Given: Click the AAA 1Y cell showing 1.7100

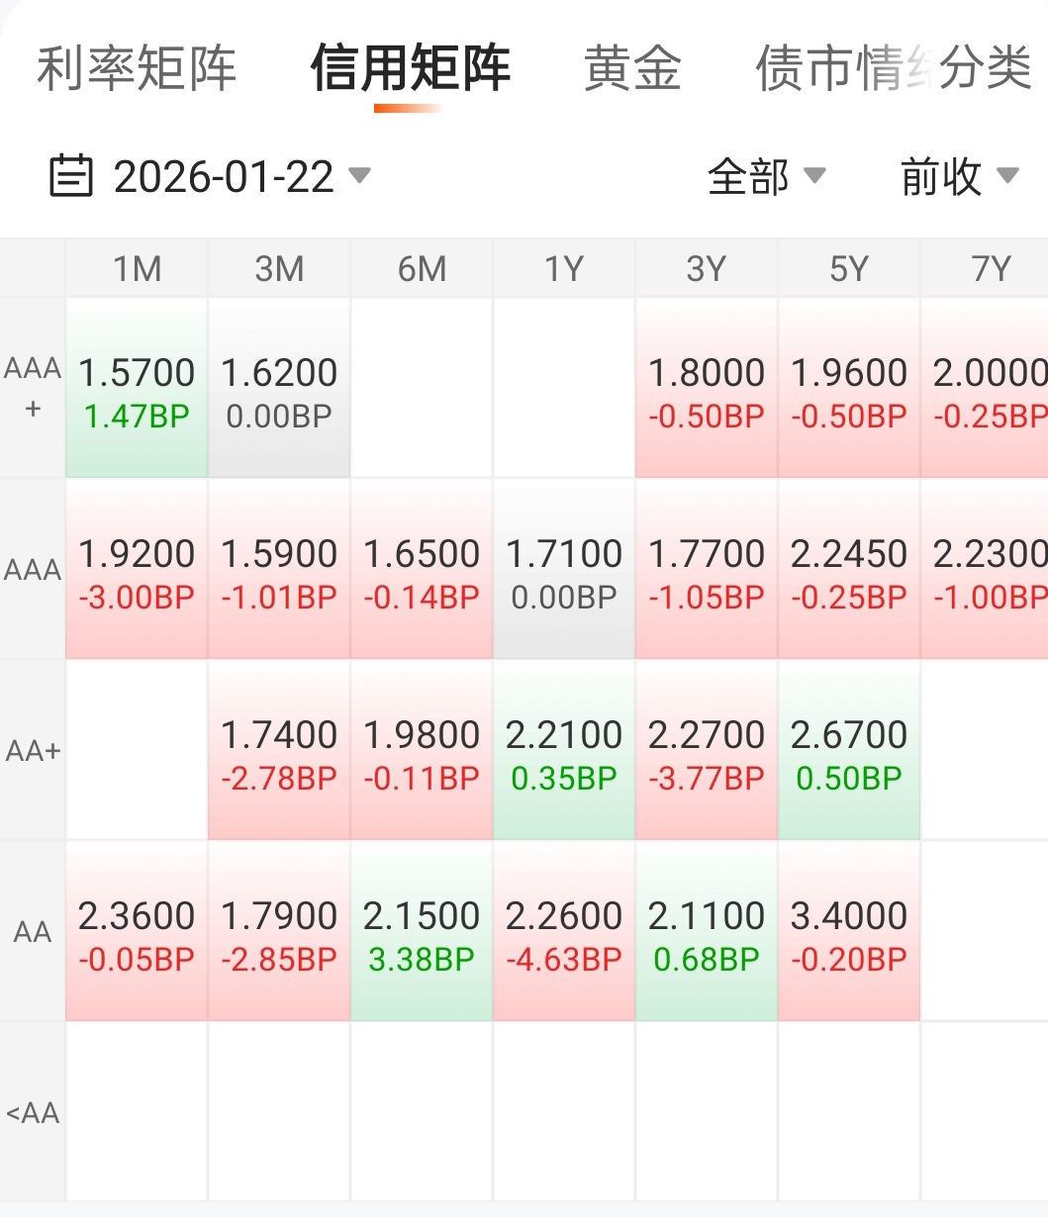Looking at the screenshot, I should [x=564, y=570].
